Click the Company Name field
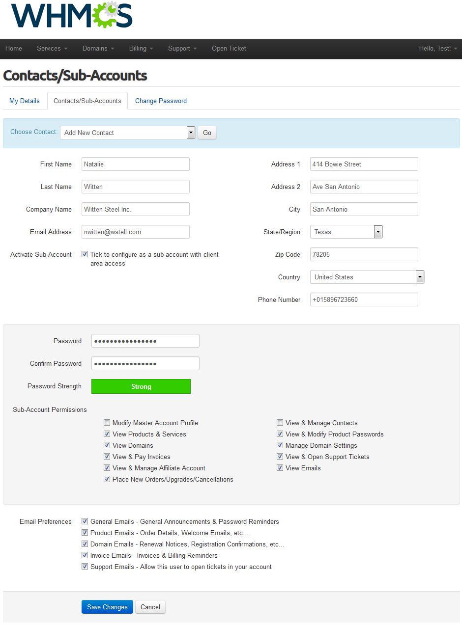 coord(136,209)
